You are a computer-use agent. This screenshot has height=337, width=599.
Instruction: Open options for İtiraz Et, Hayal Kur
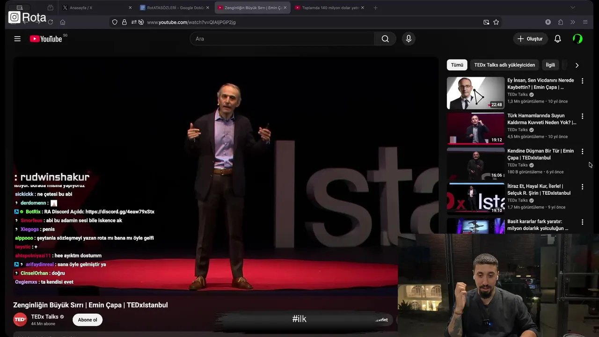[582, 187]
